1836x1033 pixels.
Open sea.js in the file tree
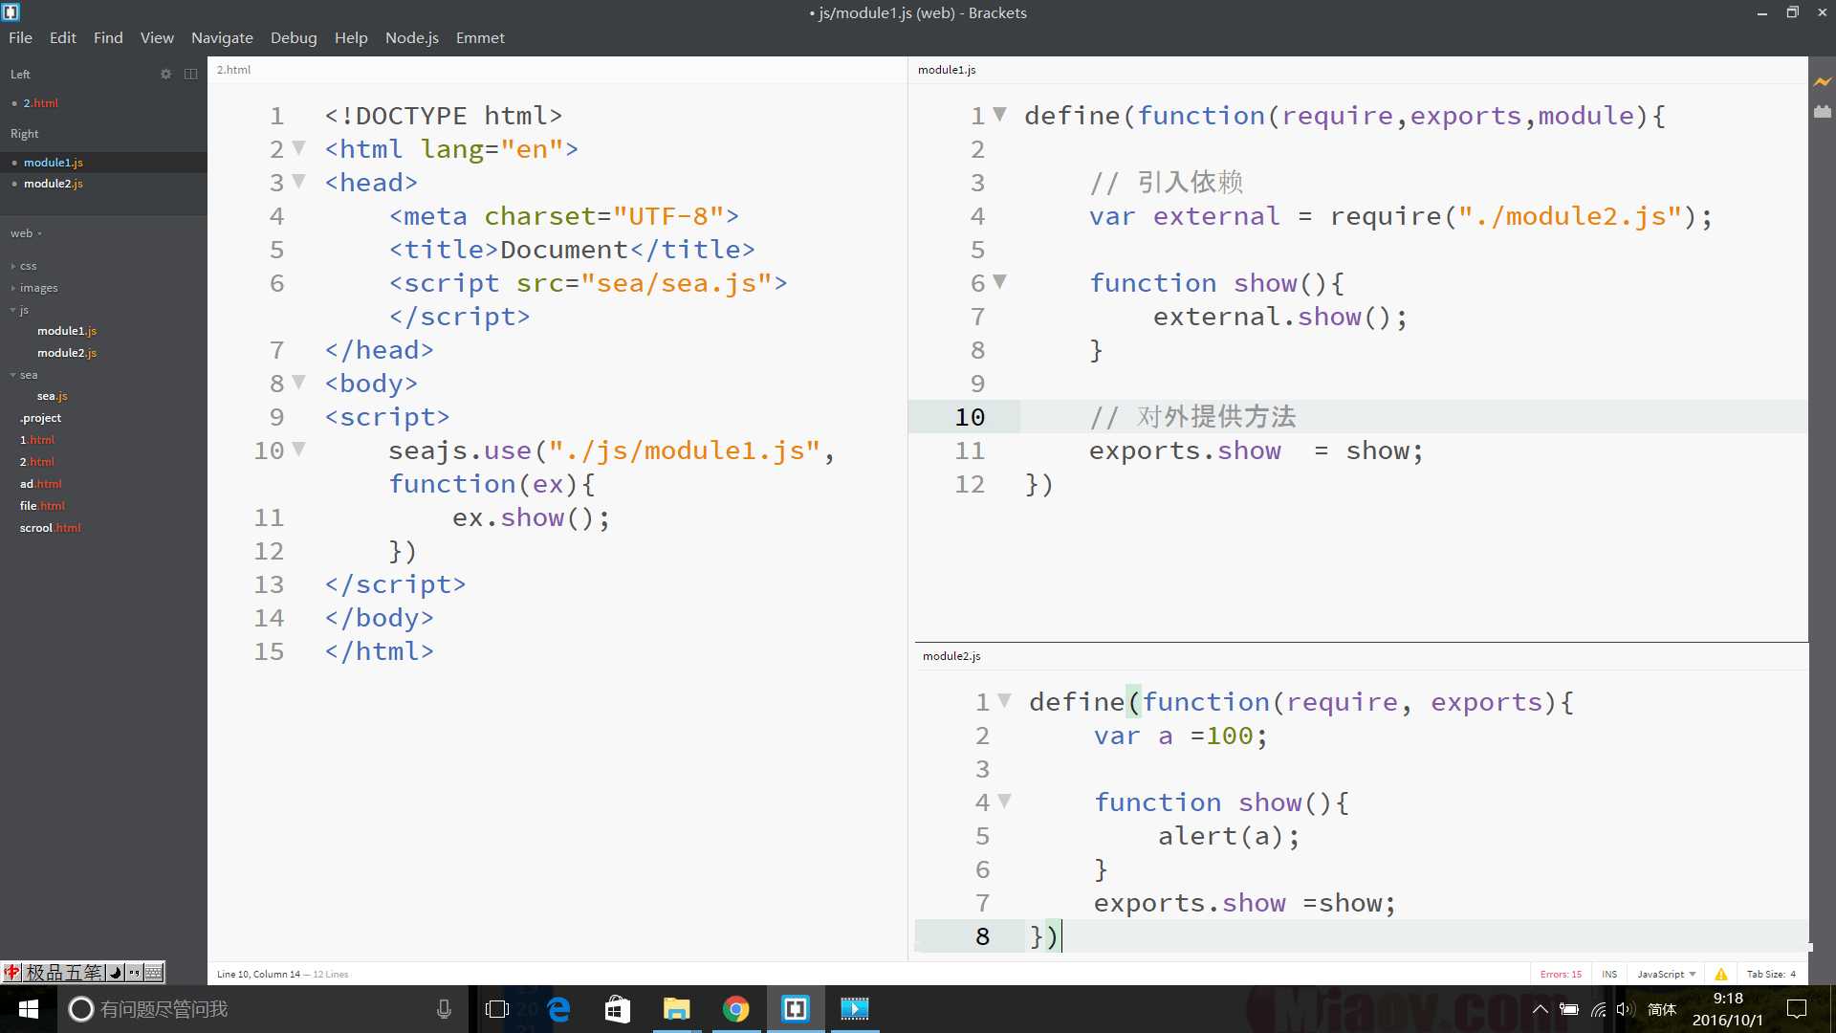click(53, 396)
